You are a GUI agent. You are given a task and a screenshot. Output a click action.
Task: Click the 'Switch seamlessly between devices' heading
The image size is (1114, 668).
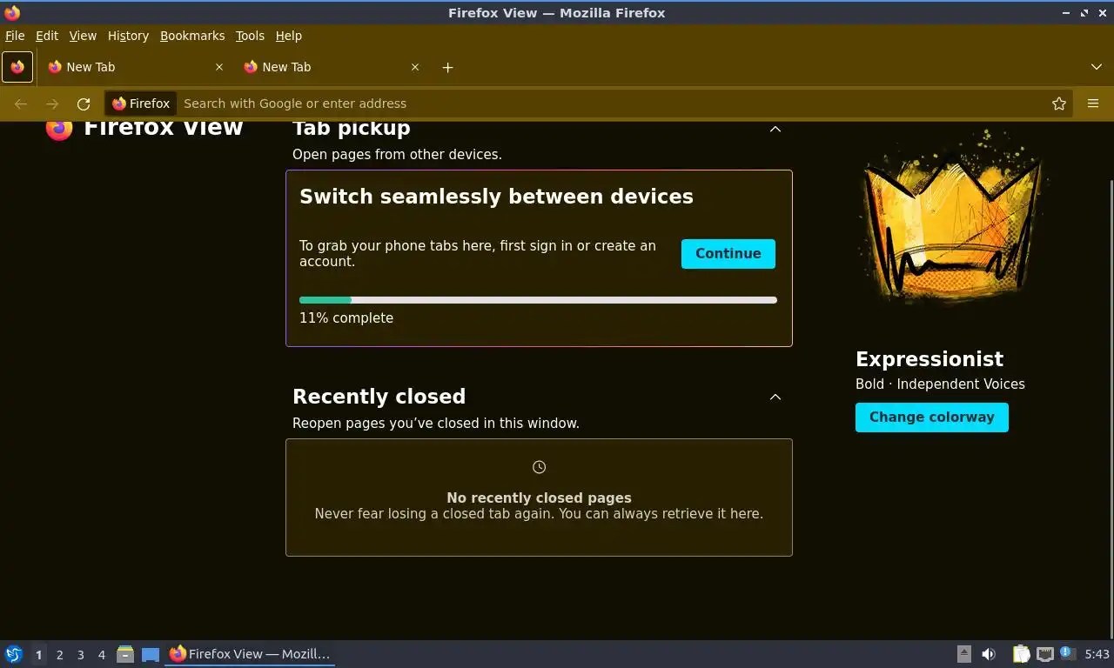point(497,197)
